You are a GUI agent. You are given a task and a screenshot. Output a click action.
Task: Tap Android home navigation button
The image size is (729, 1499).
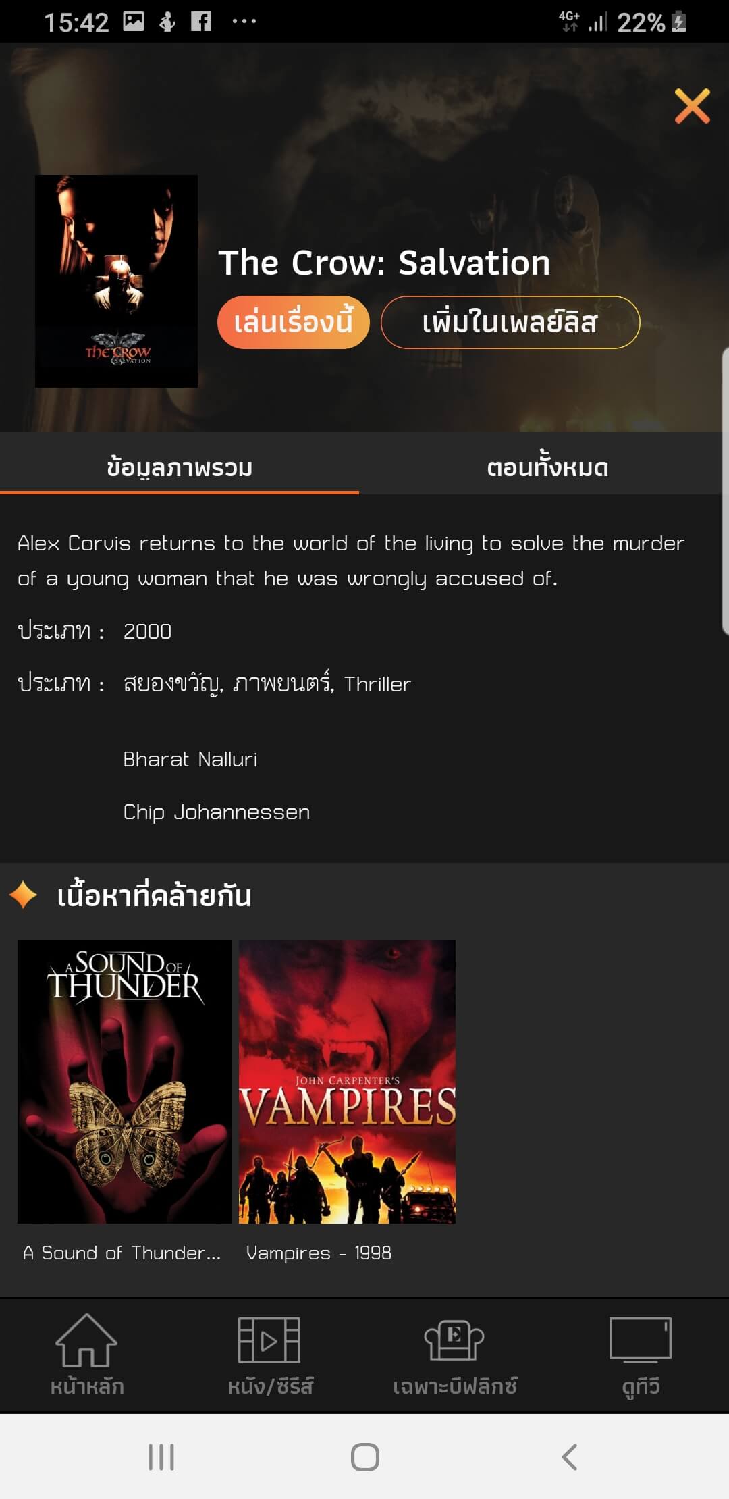[x=364, y=1456]
